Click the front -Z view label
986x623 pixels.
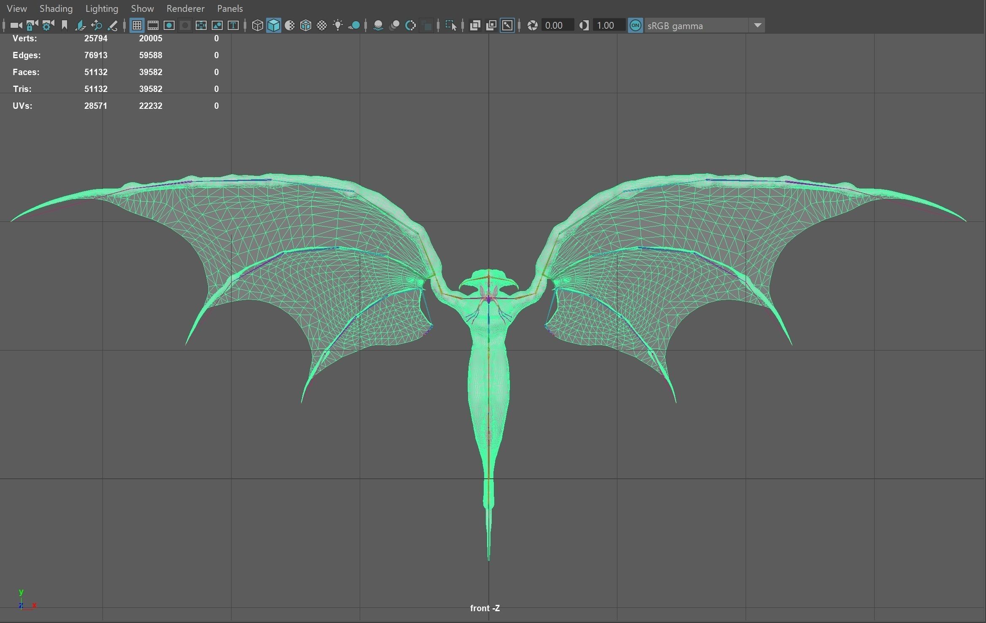point(485,608)
